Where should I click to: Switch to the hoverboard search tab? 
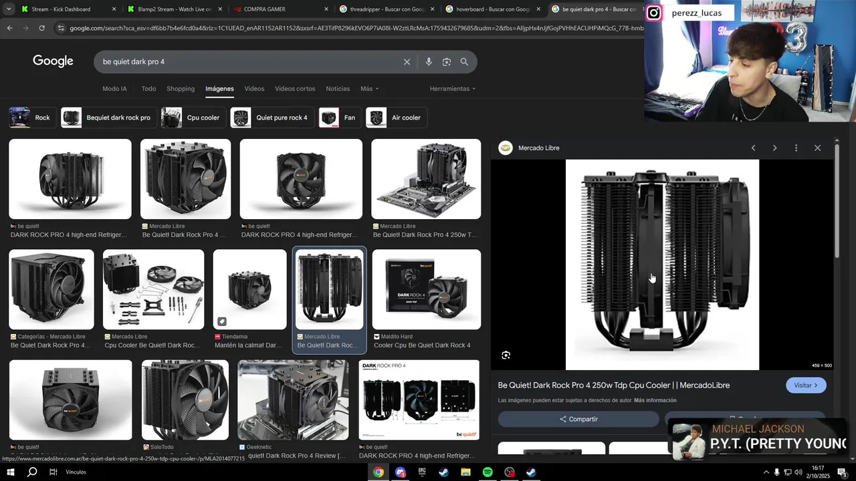(493, 9)
